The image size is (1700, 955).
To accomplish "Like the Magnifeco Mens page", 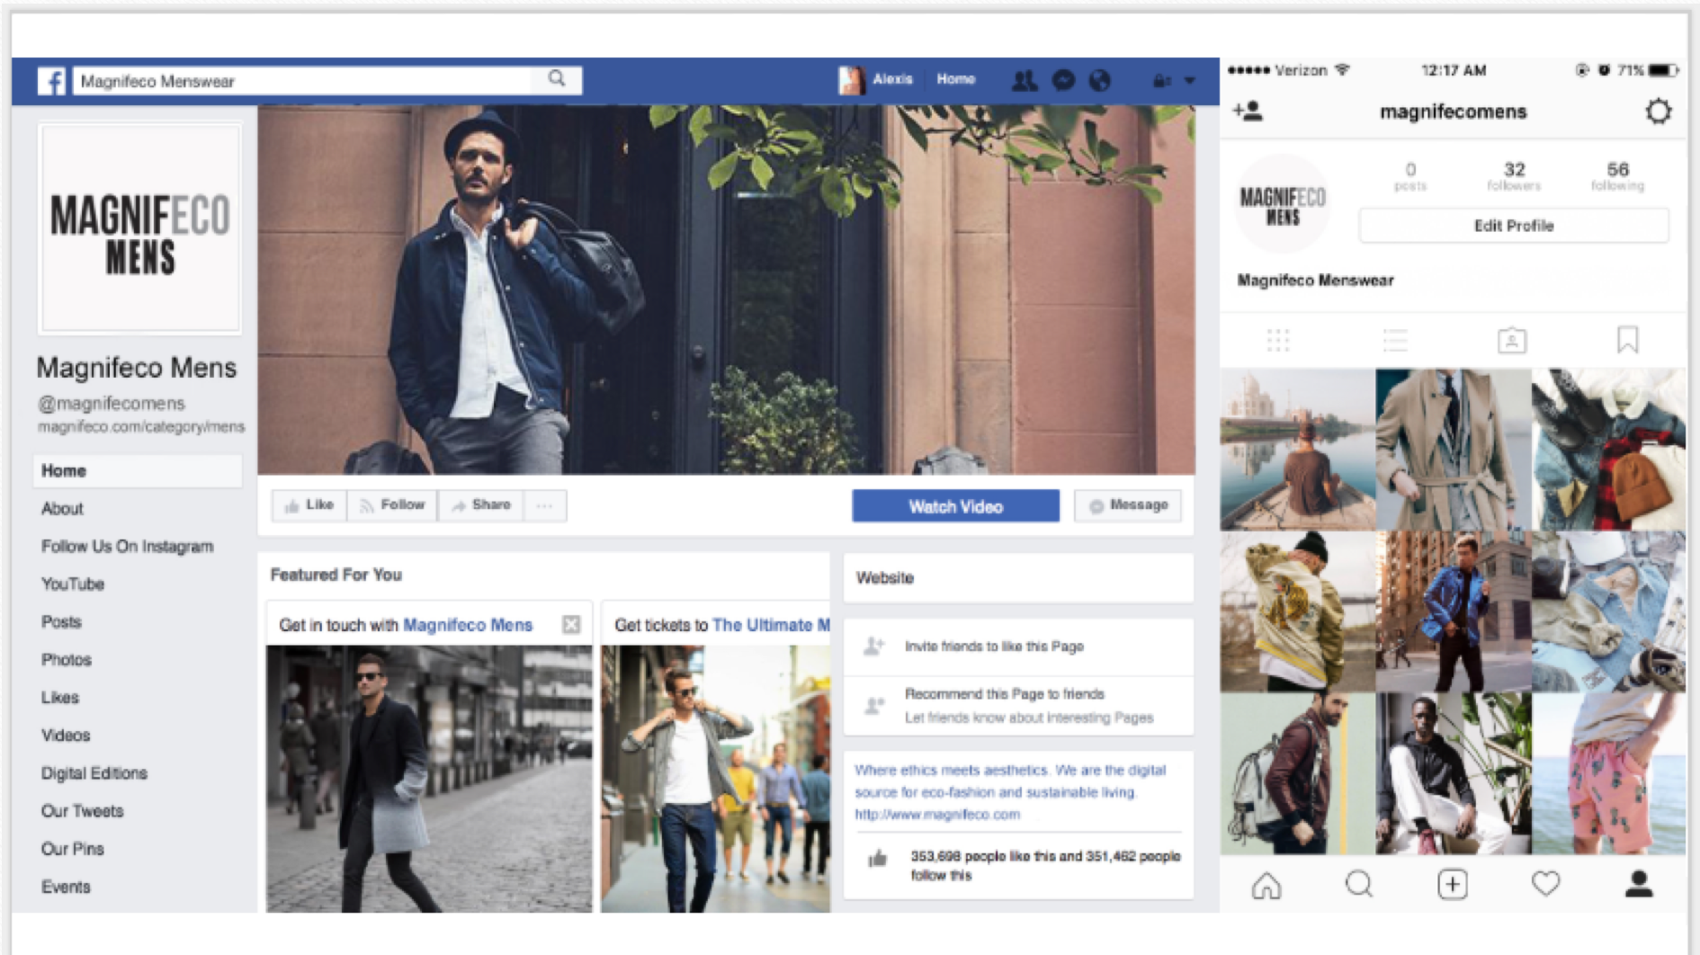I will (x=309, y=505).
